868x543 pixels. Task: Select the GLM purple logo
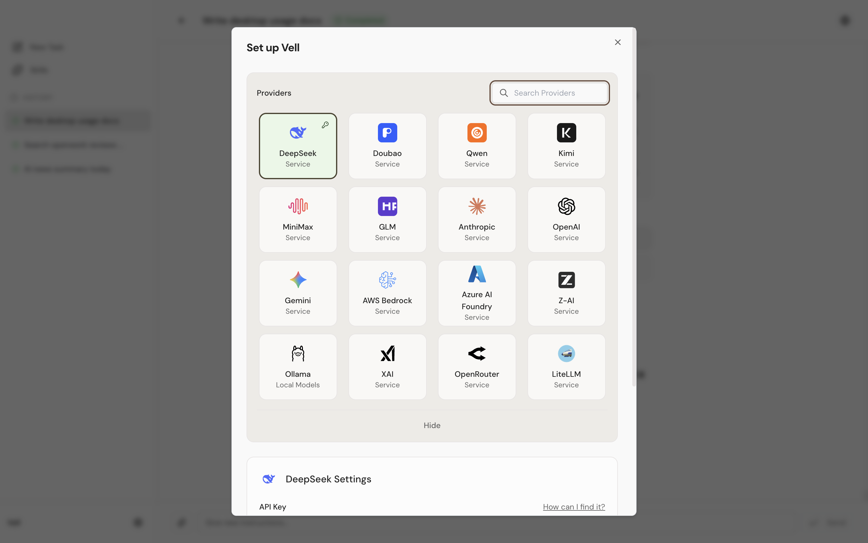(387, 206)
